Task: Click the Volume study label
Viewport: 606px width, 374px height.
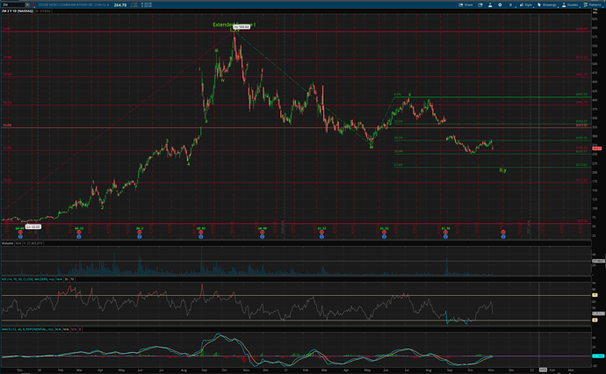Action: 8,241
